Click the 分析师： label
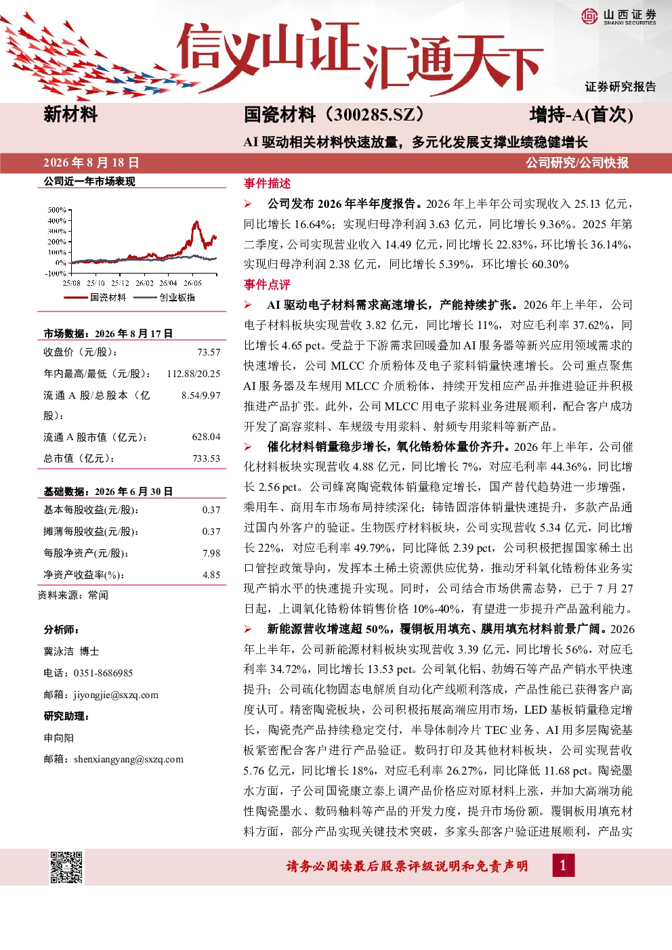Screen dimensions: 672x950 pos(62,630)
